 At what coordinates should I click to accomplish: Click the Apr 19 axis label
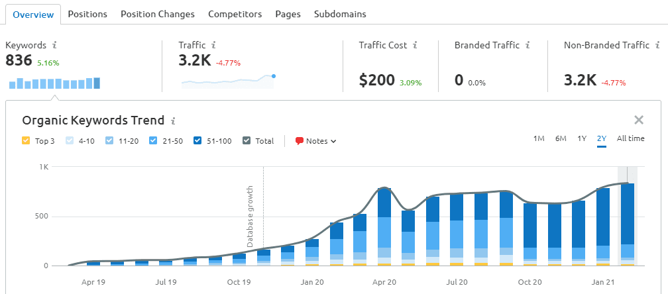(x=94, y=281)
